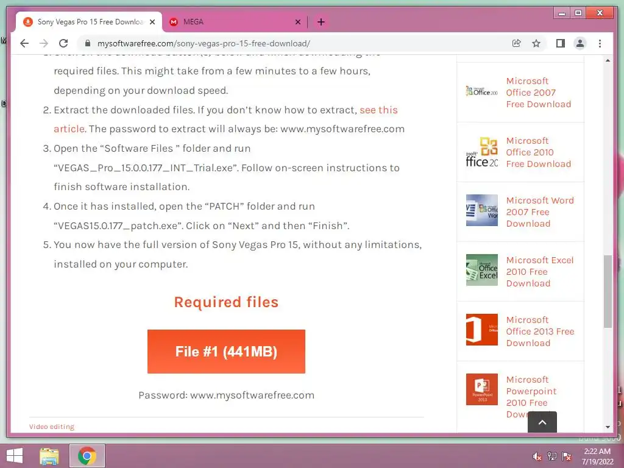Click the Excel 2010 thumbnail image
The width and height of the screenshot is (624, 468).
tap(482, 270)
